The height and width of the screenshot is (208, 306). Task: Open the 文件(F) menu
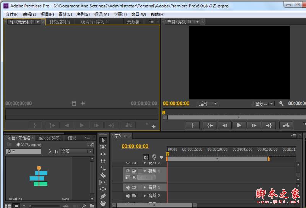[x=12, y=14]
